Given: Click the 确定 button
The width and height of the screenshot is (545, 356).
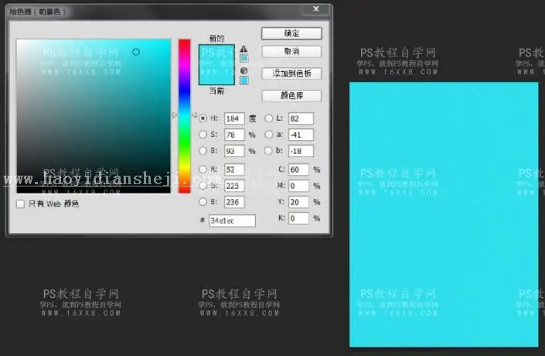Looking at the screenshot, I should (x=291, y=33).
